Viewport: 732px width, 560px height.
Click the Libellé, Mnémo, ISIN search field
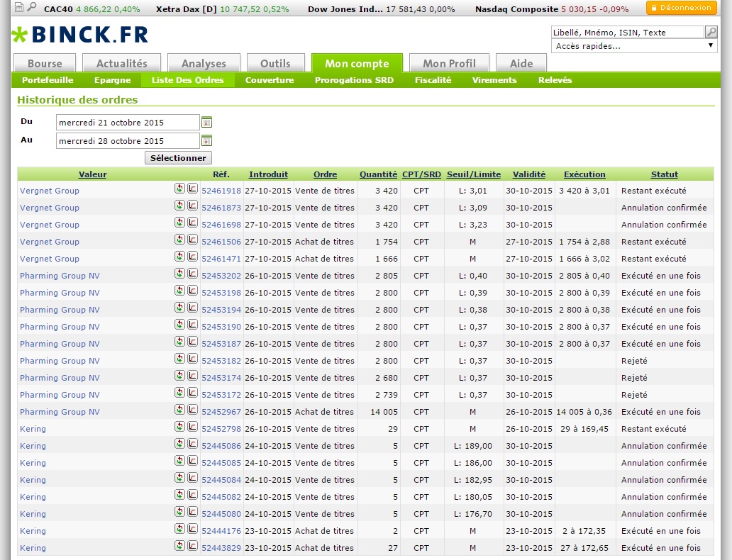pyautogui.click(x=628, y=32)
